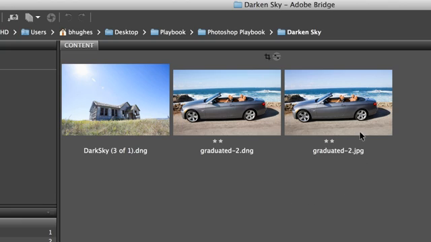Click the folder icon in the title bar
Viewport: 431px width, 242px height.
pos(238,5)
